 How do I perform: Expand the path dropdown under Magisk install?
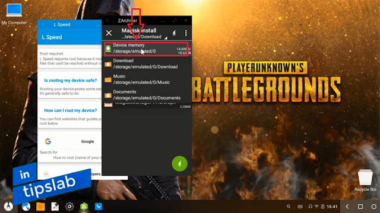click(166, 38)
